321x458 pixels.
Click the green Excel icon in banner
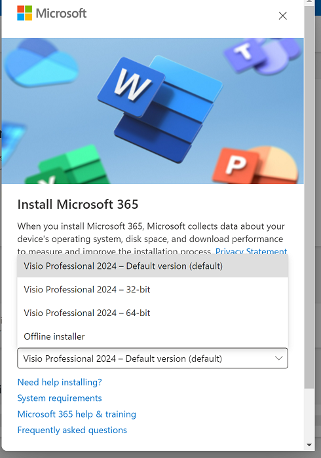[68, 166]
